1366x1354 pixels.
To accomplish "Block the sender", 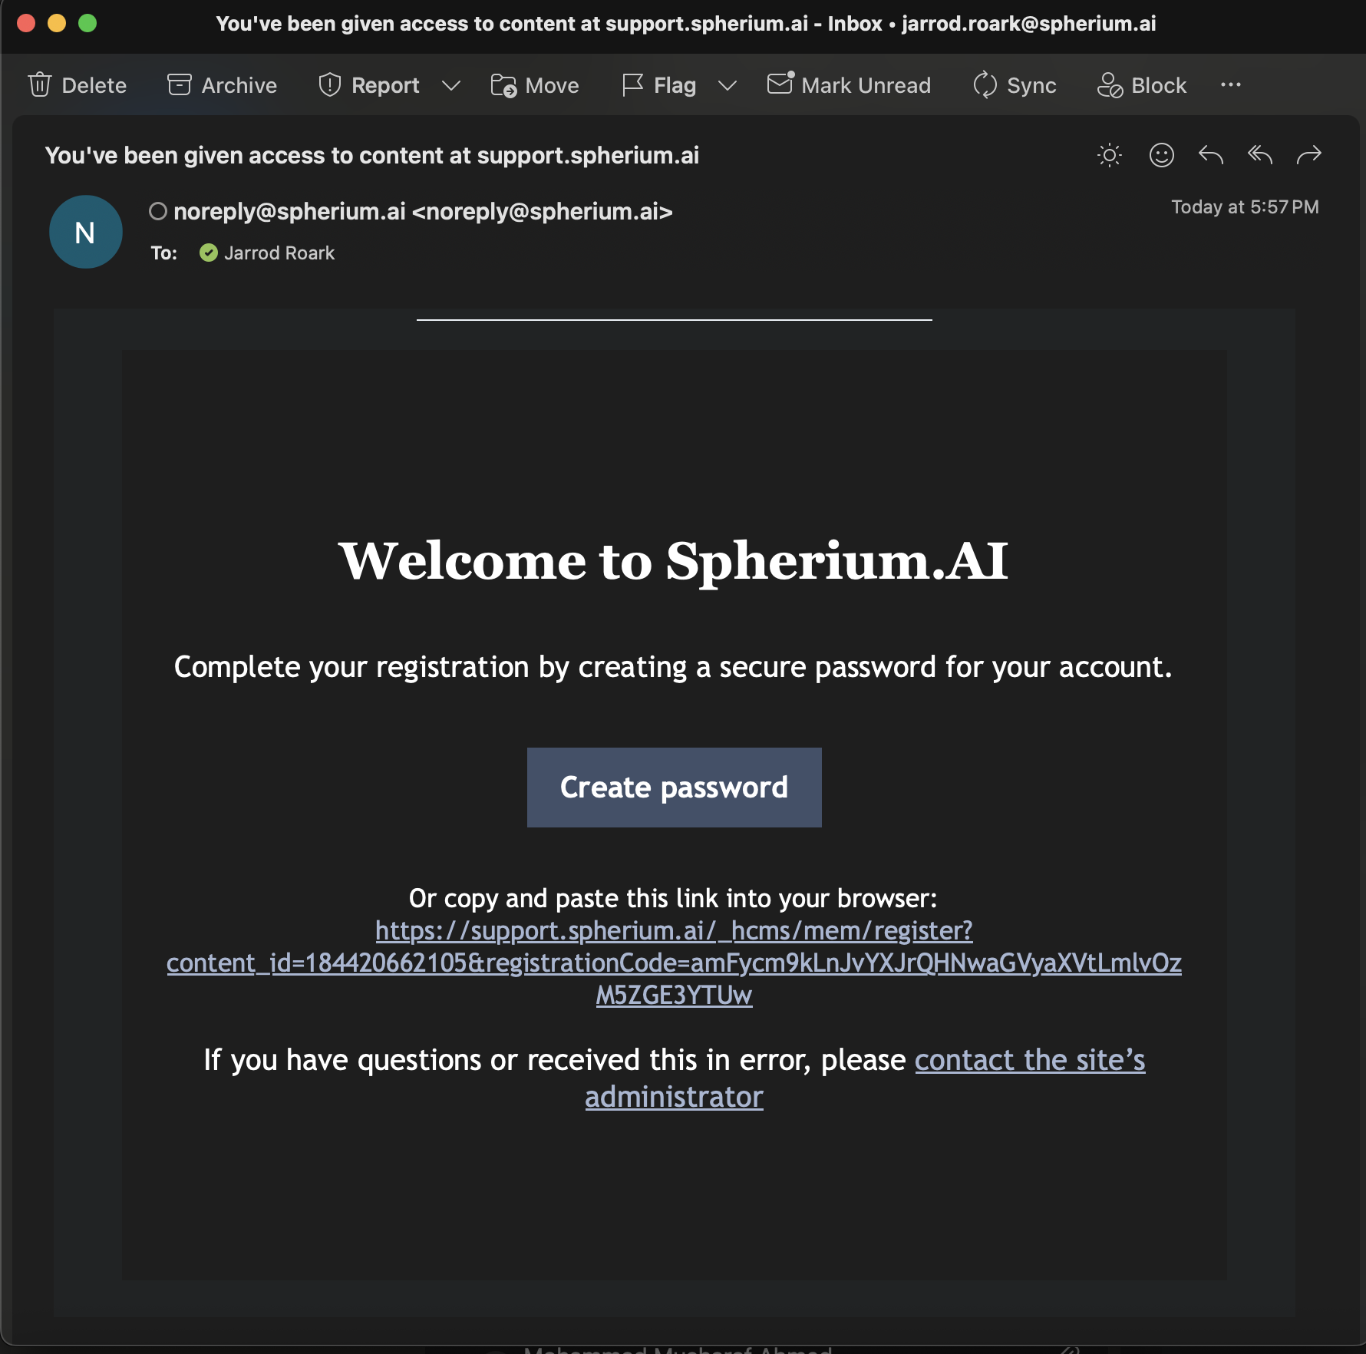I will coord(1141,85).
